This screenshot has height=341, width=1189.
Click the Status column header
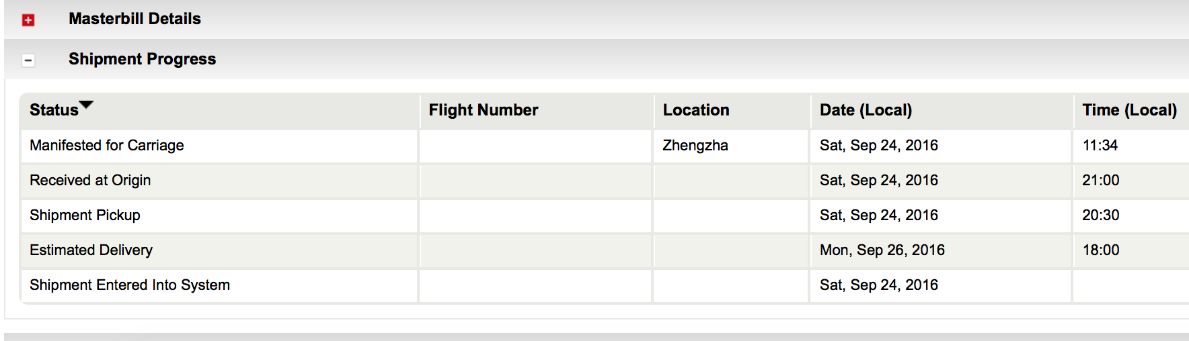tap(54, 110)
